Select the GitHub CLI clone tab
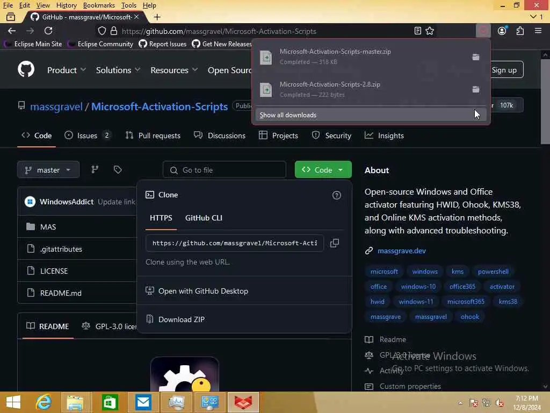This screenshot has height=413, width=550. tap(204, 218)
